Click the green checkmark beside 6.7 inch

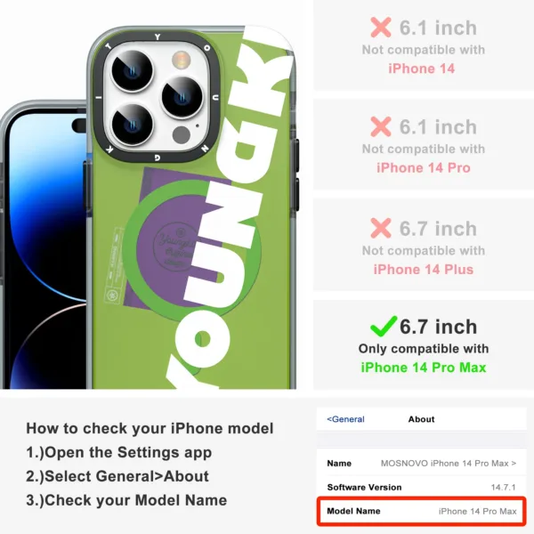tap(384, 327)
